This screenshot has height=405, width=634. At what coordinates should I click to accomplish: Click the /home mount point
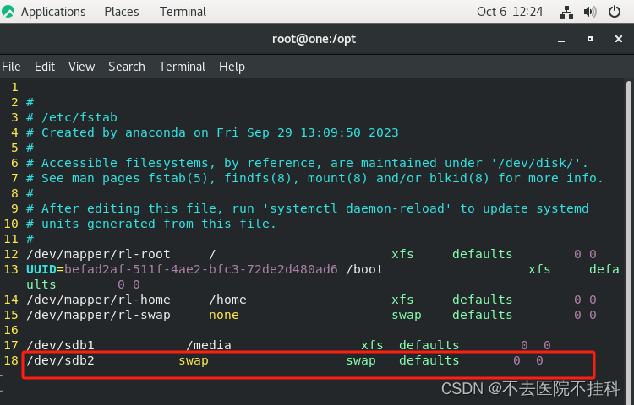click(x=227, y=300)
